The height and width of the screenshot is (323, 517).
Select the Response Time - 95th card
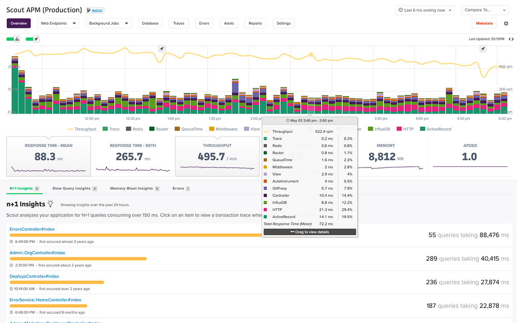pyautogui.click(x=133, y=157)
